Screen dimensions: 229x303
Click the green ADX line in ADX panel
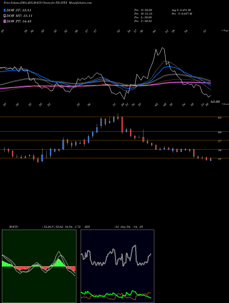[116, 295]
